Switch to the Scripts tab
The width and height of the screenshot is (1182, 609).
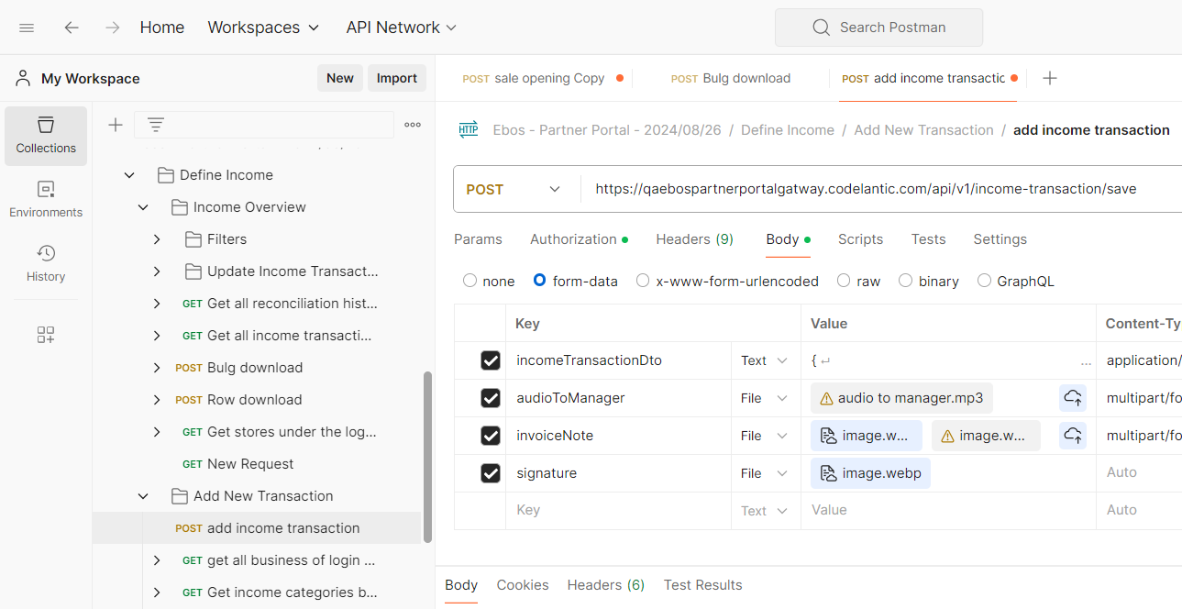coord(860,239)
